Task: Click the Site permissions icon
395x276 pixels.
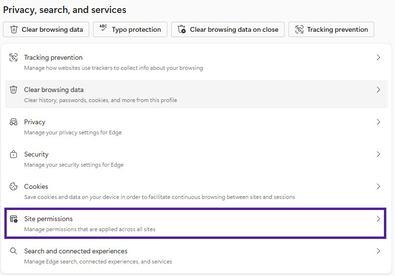Action: point(14,219)
